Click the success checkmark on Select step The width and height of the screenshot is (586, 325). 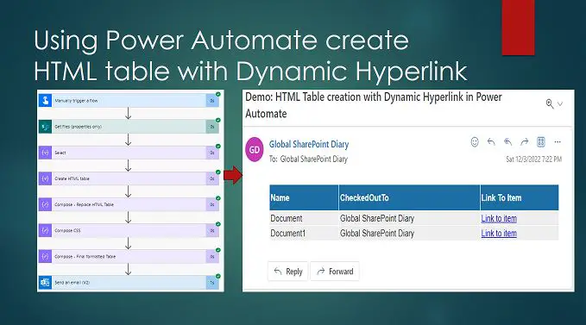[217, 147]
